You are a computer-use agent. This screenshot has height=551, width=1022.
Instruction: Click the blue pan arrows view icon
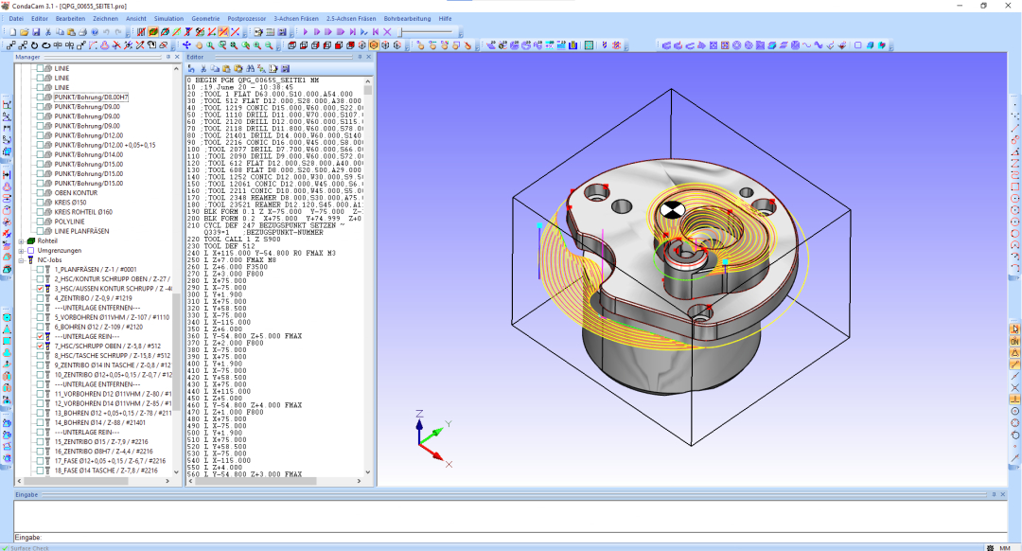tap(186, 44)
